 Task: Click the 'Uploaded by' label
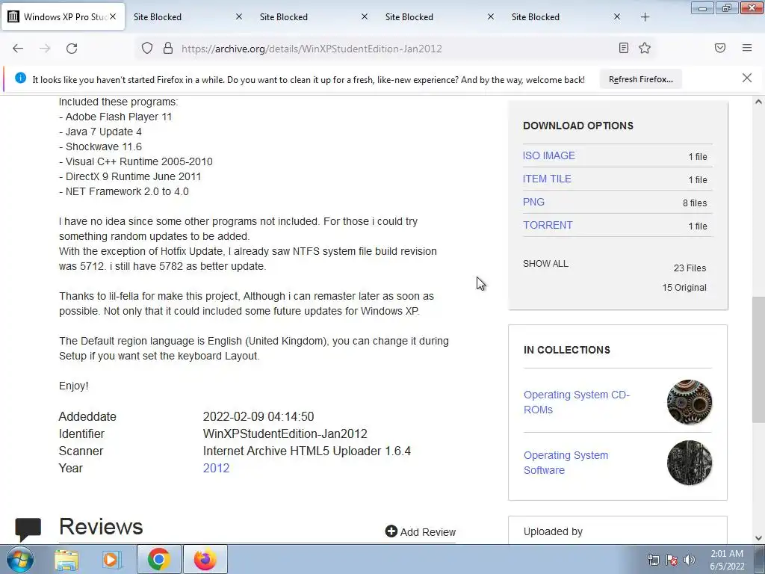tap(553, 531)
